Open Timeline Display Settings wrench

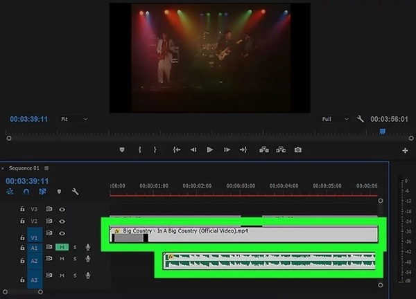point(76,192)
